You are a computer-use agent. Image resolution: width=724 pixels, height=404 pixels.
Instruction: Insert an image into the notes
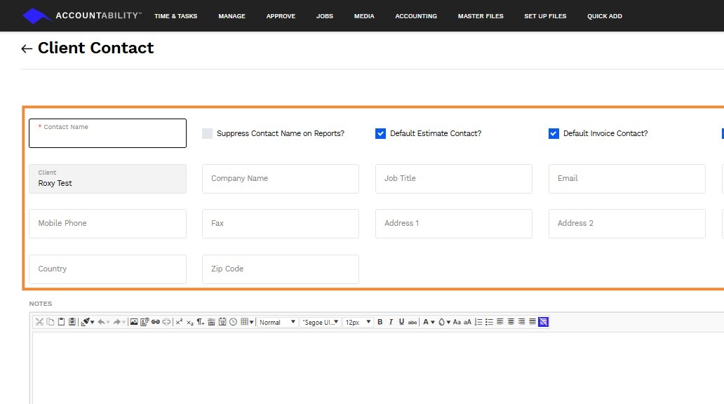[134, 322]
